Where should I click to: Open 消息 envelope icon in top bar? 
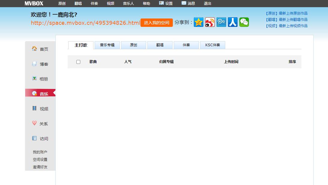(x=184, y=3)
